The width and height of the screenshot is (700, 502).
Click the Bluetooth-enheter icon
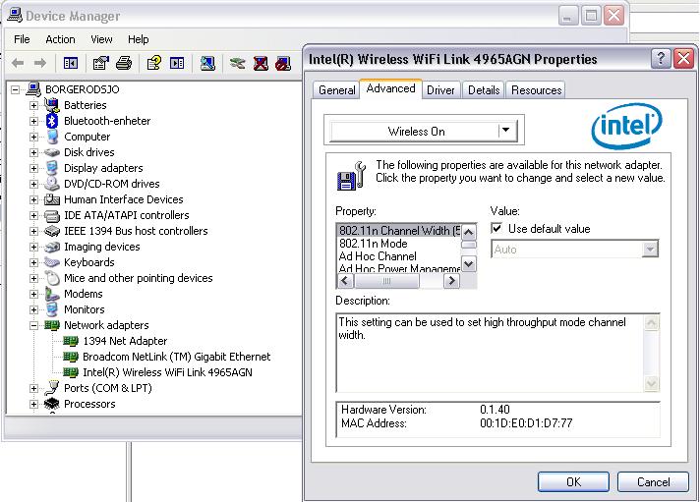52,121
